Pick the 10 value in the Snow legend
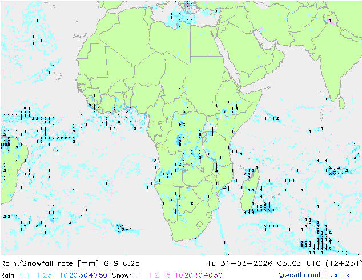This screenshot has width=362, height=280. click(179, 275)
